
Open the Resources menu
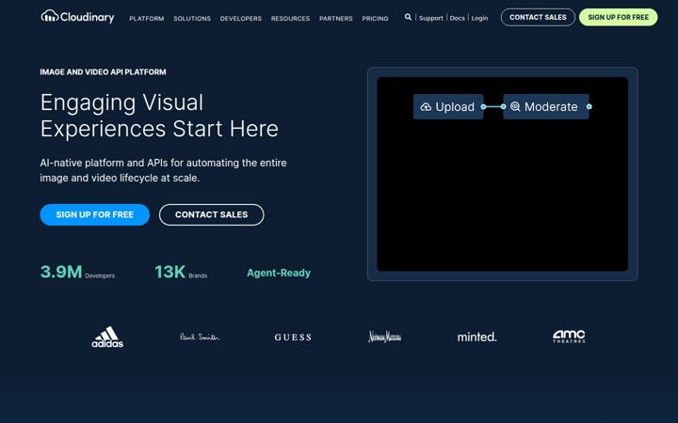click(x=290, y=19)
